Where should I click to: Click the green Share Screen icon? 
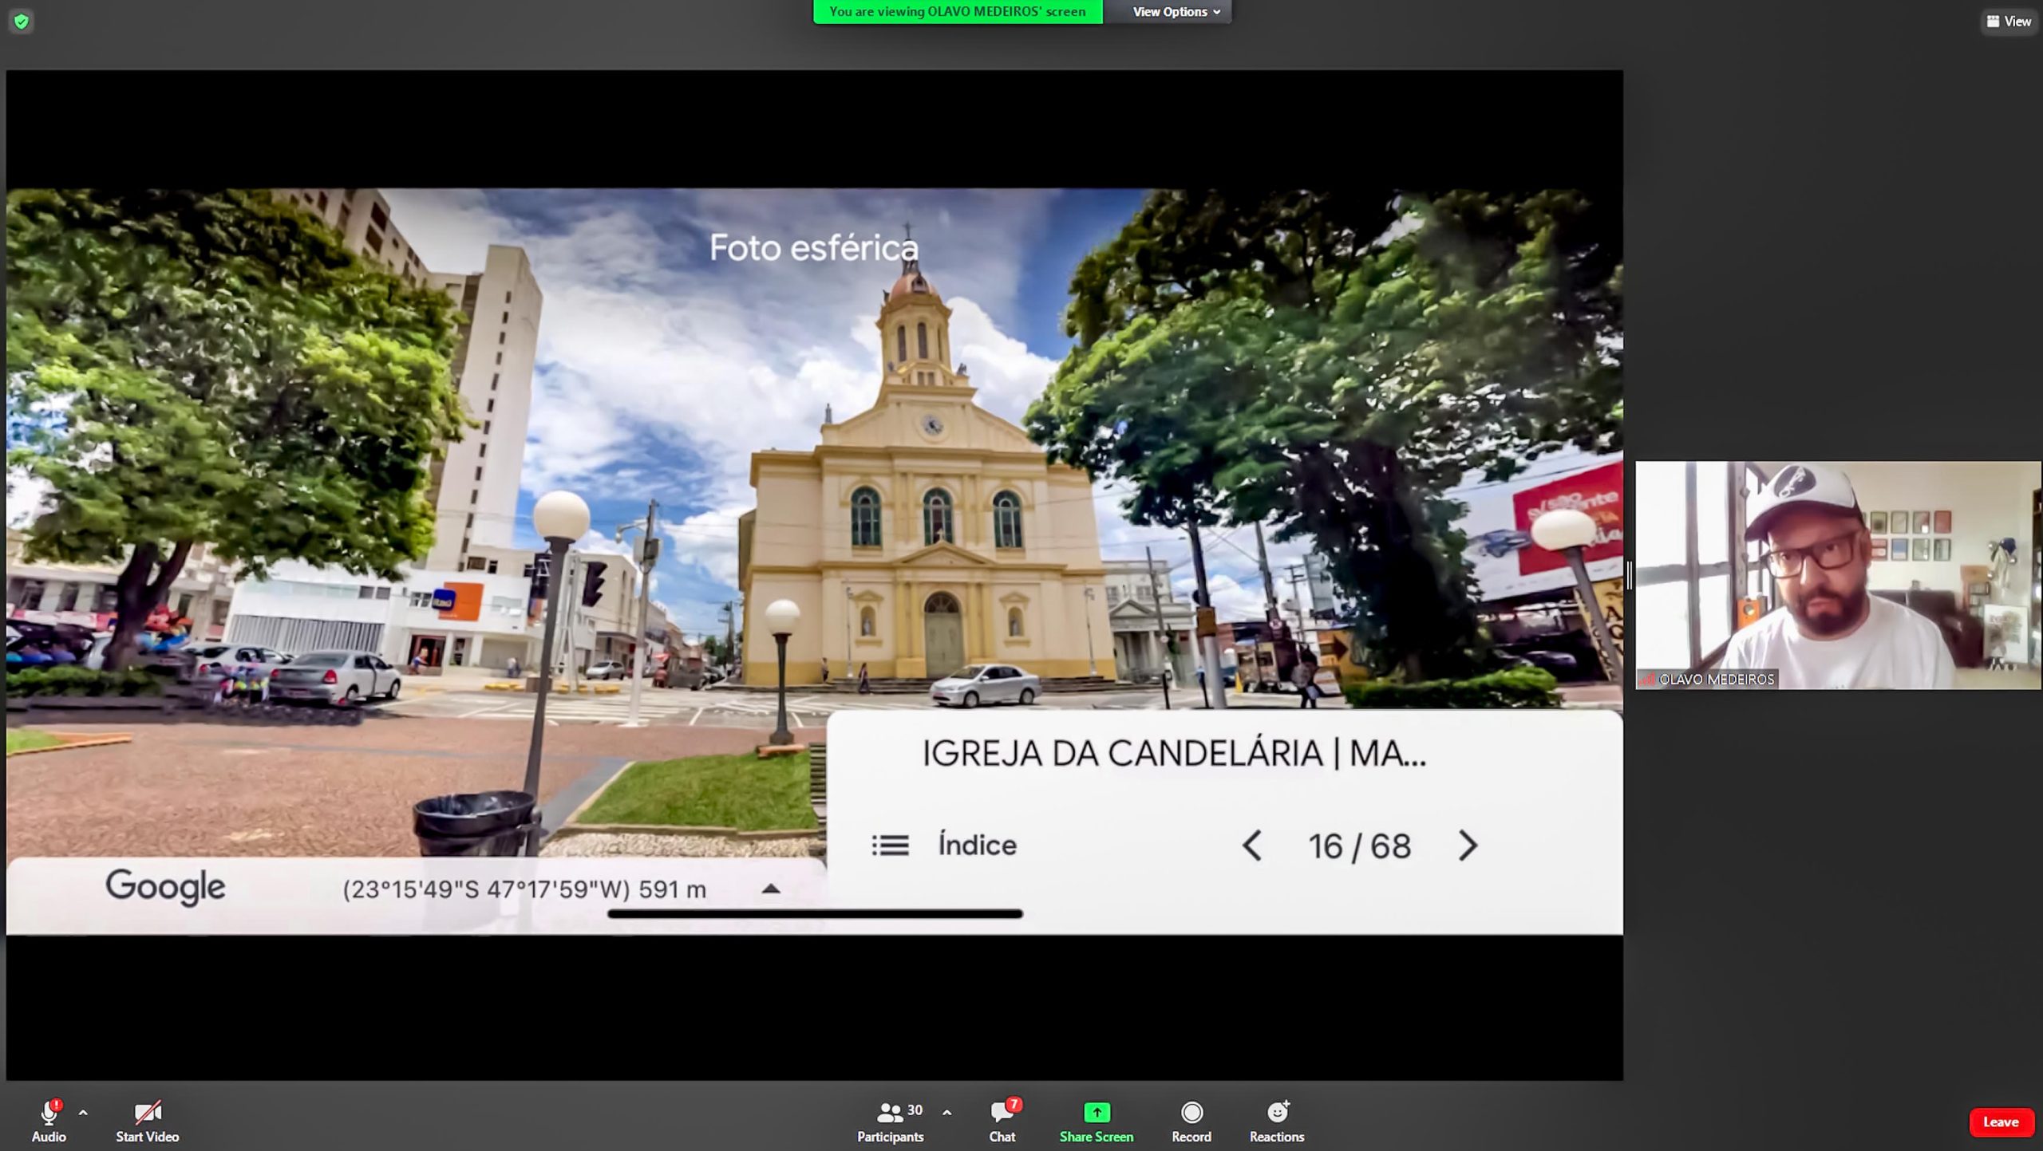(x=1096, y=1112)
